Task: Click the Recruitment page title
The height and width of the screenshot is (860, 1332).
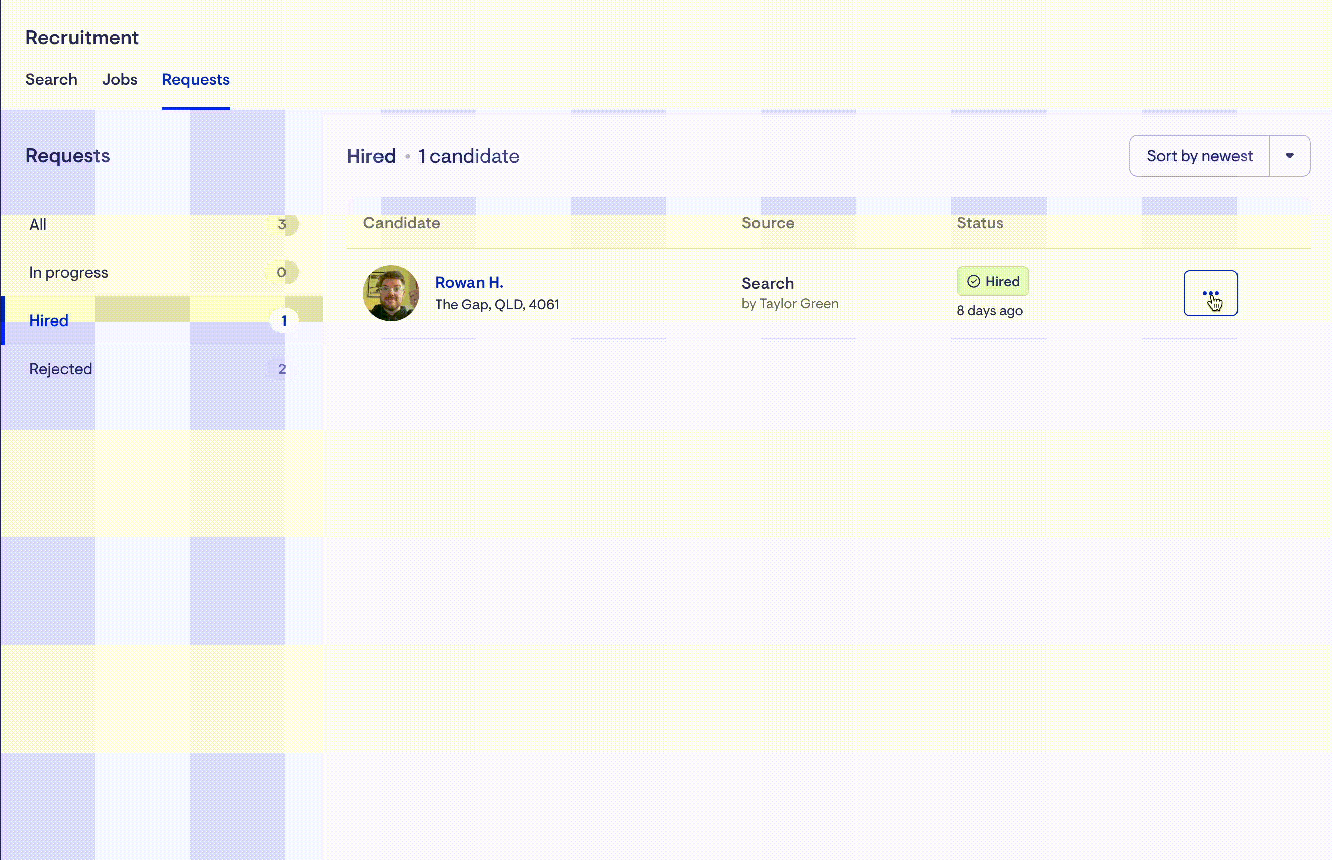Action: click(81, 37)
